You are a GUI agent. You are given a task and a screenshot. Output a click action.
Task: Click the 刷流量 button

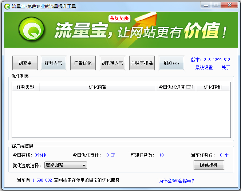pos(25,63)
